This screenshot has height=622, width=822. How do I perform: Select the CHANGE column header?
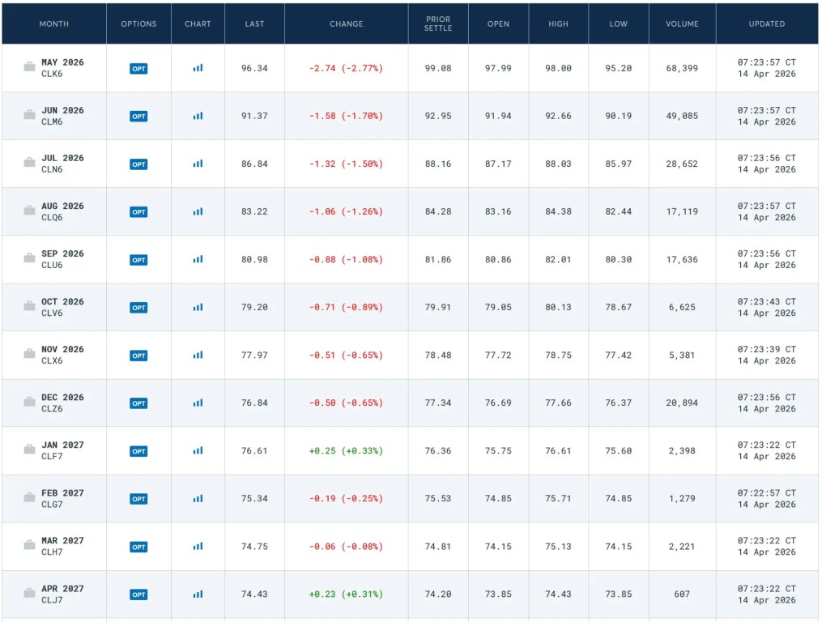(x=346, y=24)
